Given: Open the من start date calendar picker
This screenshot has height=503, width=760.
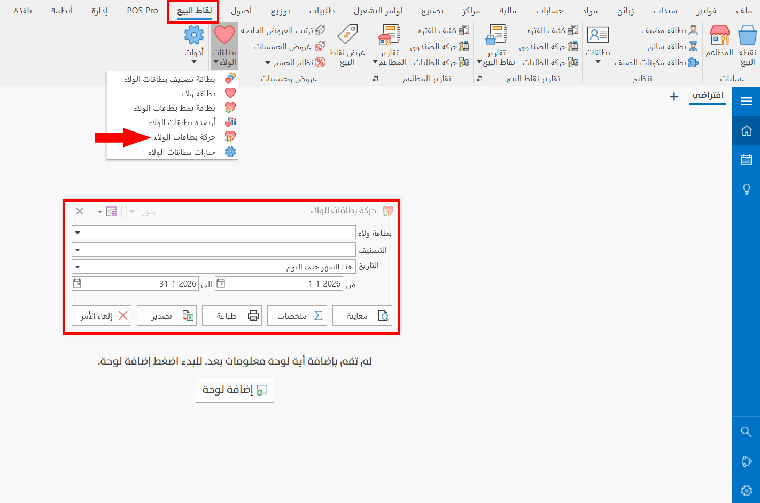Looking at the screenshot, I should (220, 283).
